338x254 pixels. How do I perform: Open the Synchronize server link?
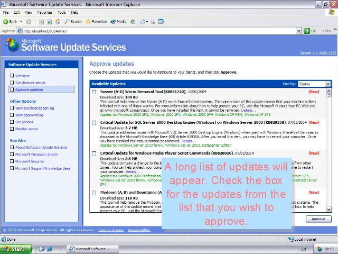coord(31,83)
